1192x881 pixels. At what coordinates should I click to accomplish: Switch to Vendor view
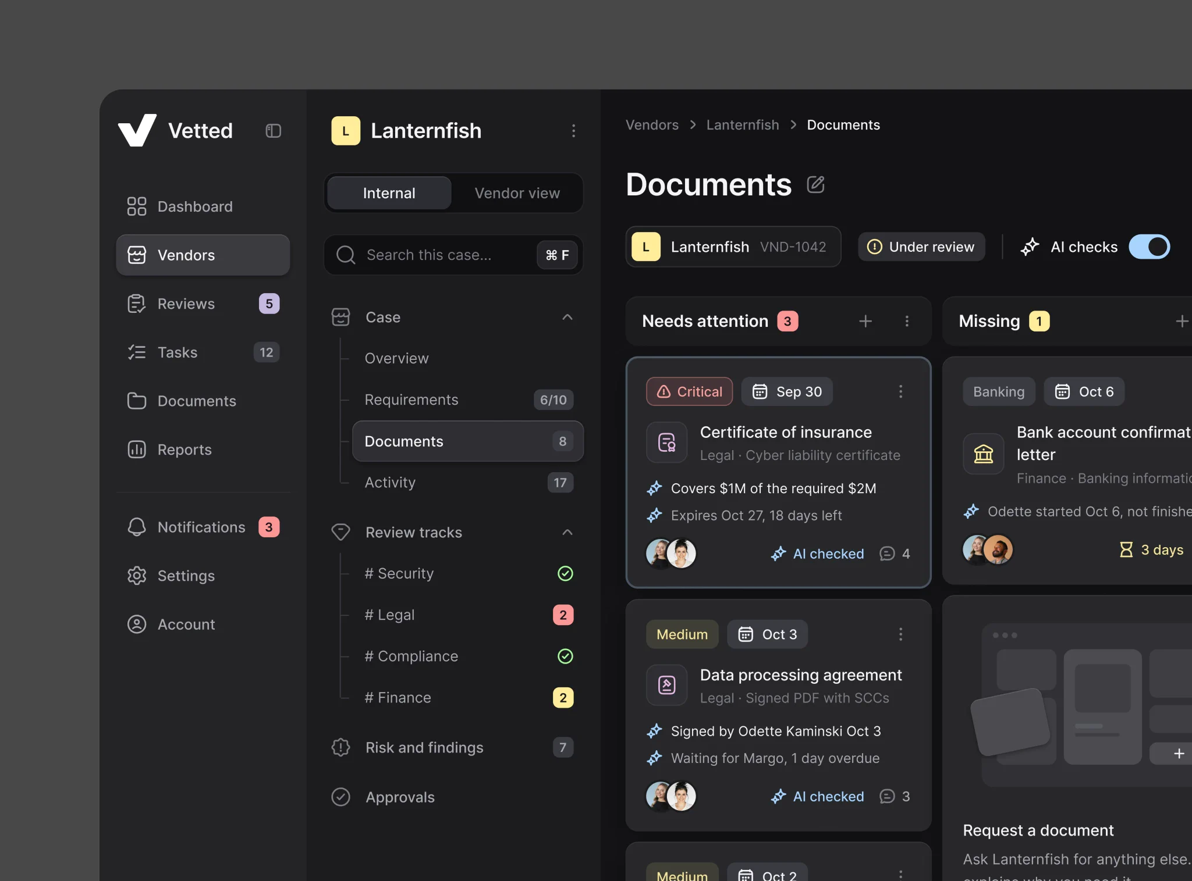(x=517, y=193)
